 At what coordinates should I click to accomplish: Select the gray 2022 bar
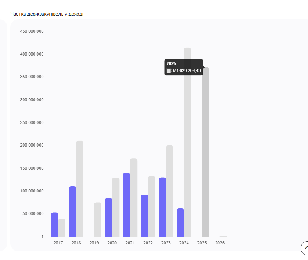152,206
